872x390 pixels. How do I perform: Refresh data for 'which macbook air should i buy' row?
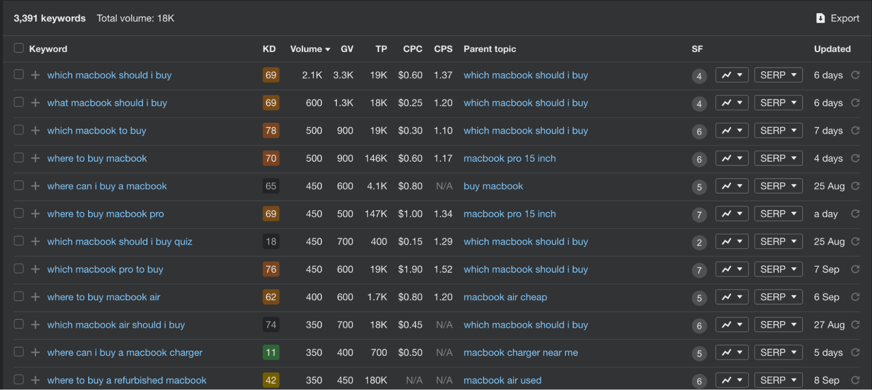[x=855, y=325]
